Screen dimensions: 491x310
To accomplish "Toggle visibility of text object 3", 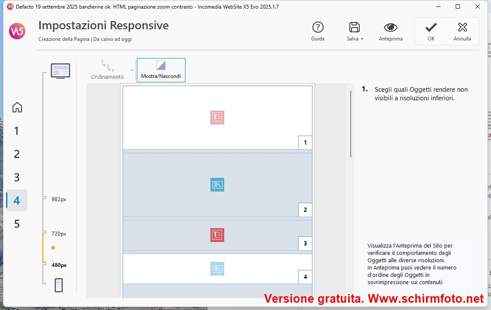I will [x=217, y=235].
